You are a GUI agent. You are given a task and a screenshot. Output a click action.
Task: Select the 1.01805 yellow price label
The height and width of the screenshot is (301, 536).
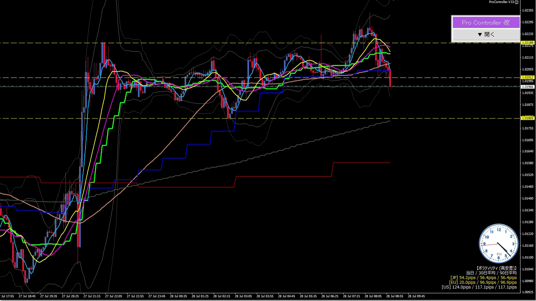tap(528, 118)
